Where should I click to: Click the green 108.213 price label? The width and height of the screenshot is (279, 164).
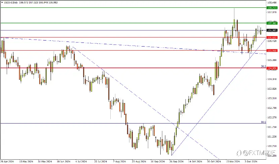coord(272,8)
